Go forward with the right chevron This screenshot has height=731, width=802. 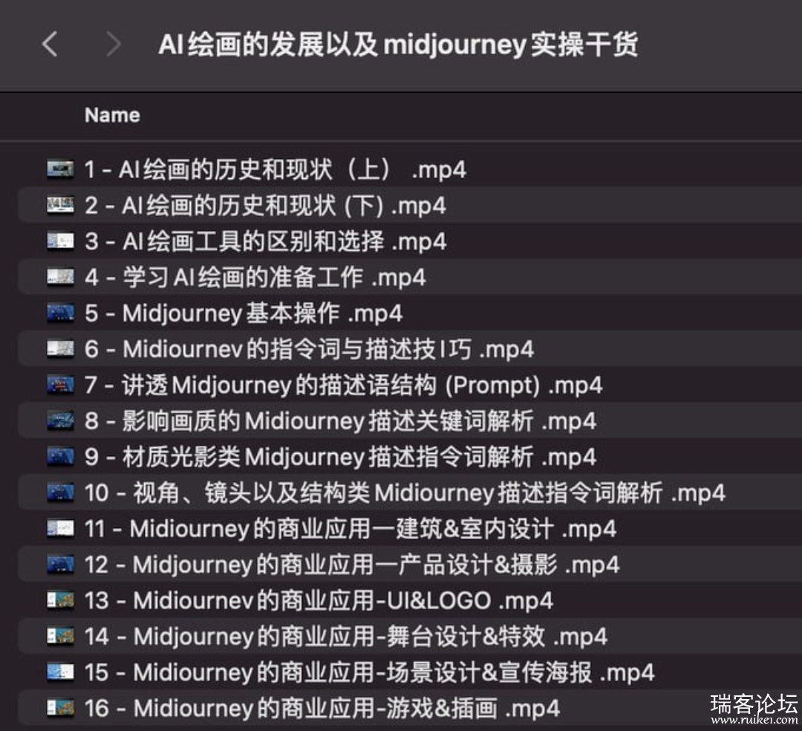tap(114, 44)
